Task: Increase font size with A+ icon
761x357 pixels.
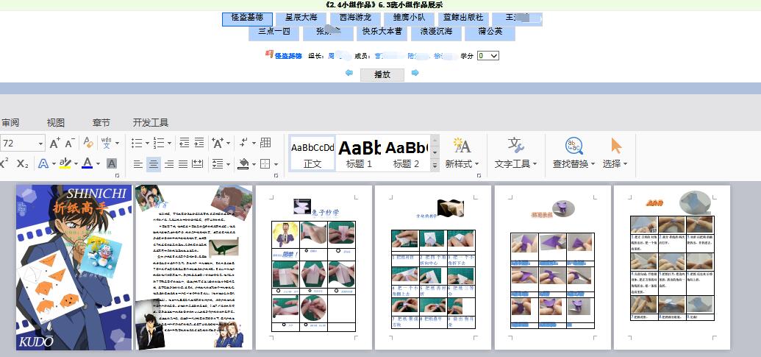Action: tap(55, 144)
